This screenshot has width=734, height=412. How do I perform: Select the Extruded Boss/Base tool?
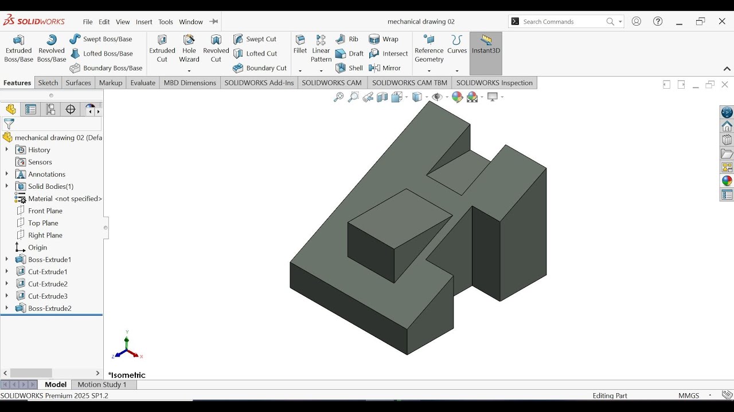pos(19,49)
